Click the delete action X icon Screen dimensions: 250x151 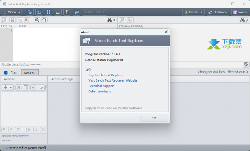19,87
